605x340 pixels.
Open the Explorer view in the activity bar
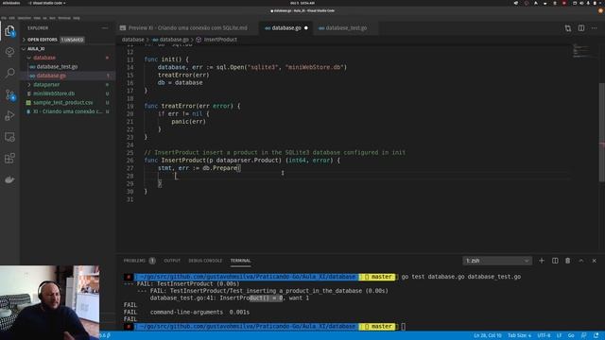[x=9, y=31]
